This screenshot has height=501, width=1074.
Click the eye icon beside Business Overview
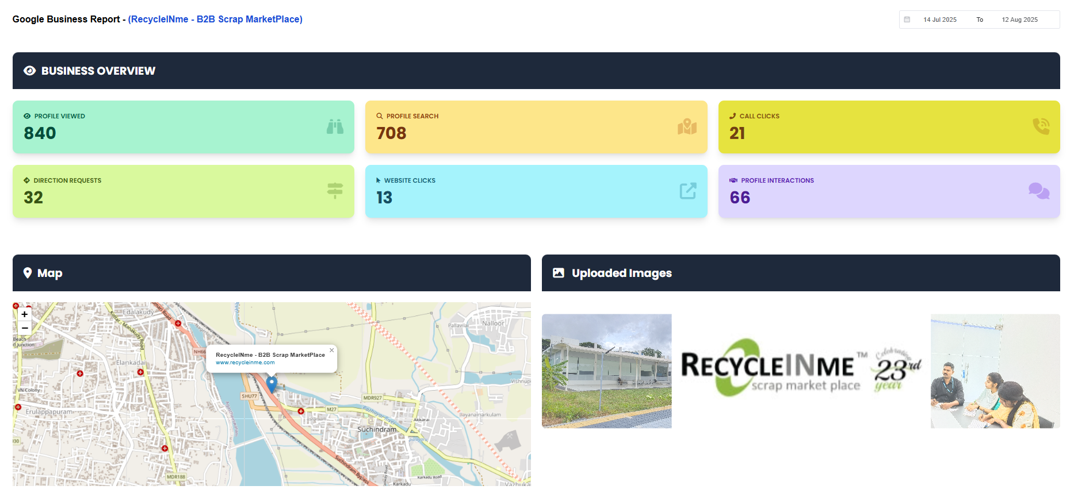tap(30, 71)
